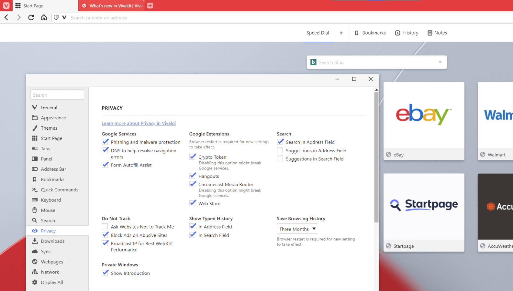The width and height of the screenshot is (513, 291).
Task: Toggle Search in Address Field checkbox
Action: (280, 142)
